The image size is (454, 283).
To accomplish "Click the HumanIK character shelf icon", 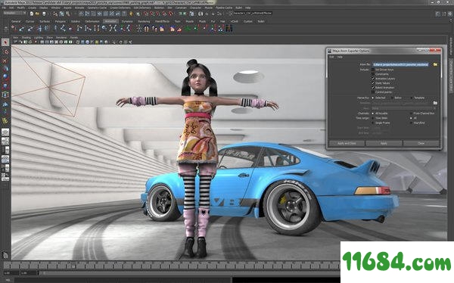I will point(139,29).
